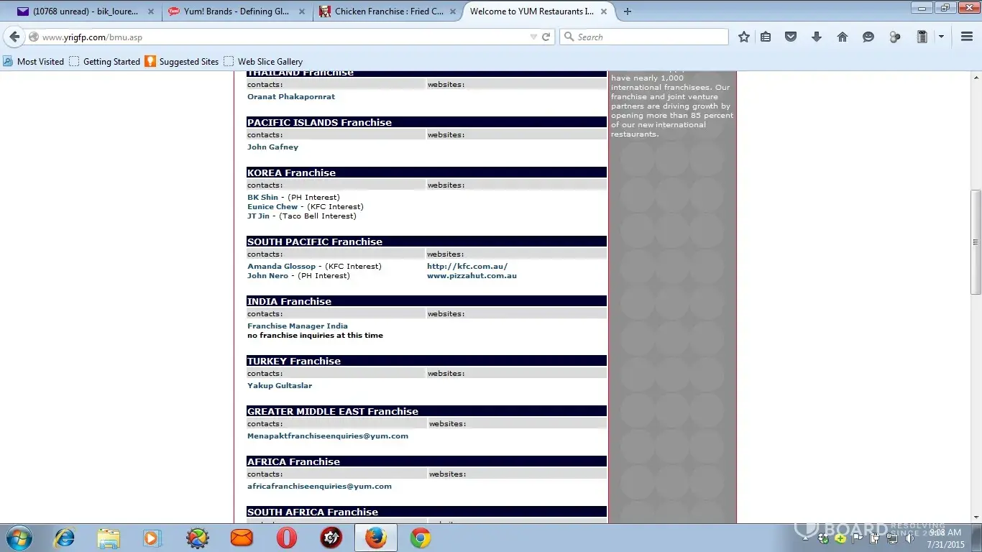Open the Firefox hamburger menu
982x552 pixels.
[967, 37]
